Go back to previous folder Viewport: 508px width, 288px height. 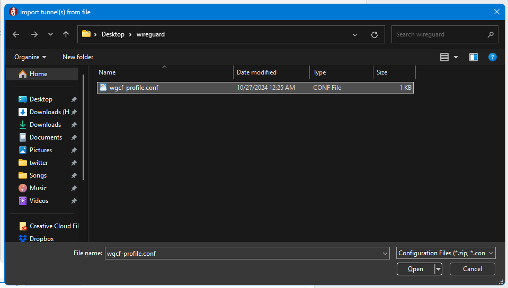point(16,34)
